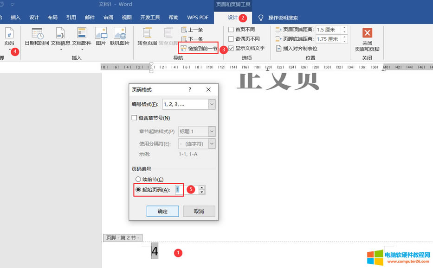Image resolution: width=433 pixels, height=268 pixels.
Task: Click 转至页眉 (Go to Header)
Action: click(147, 37)
